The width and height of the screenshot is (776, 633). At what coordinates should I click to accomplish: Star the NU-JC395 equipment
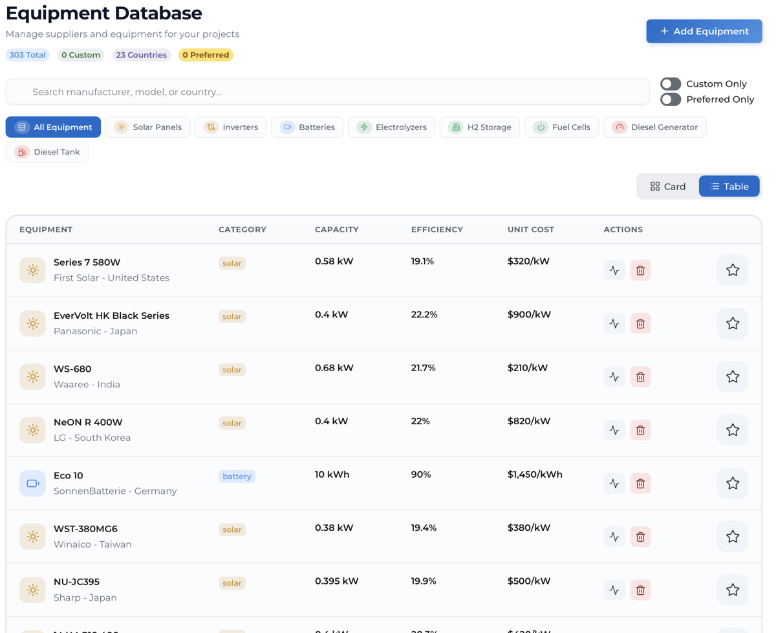pyautogui.click(x=733, y=590)
